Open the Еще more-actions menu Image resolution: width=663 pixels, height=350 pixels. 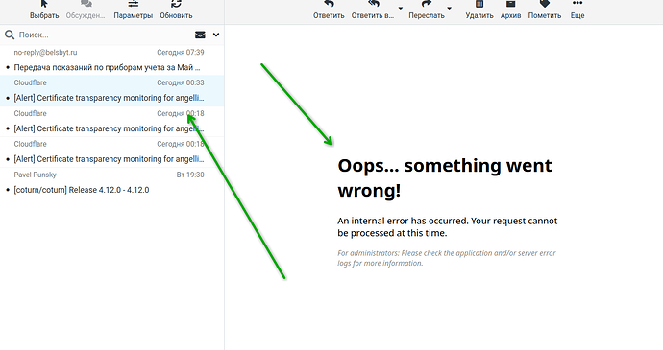tap(577, 10)
